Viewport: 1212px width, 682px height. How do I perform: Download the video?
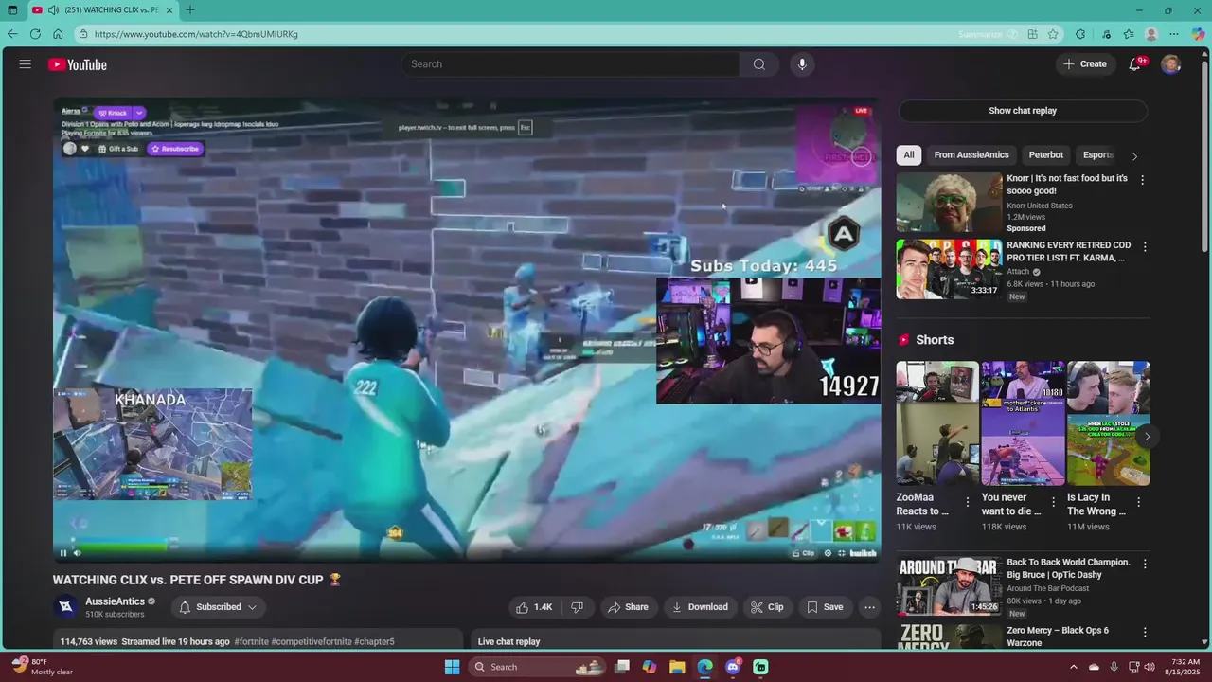tap(700, 607)
